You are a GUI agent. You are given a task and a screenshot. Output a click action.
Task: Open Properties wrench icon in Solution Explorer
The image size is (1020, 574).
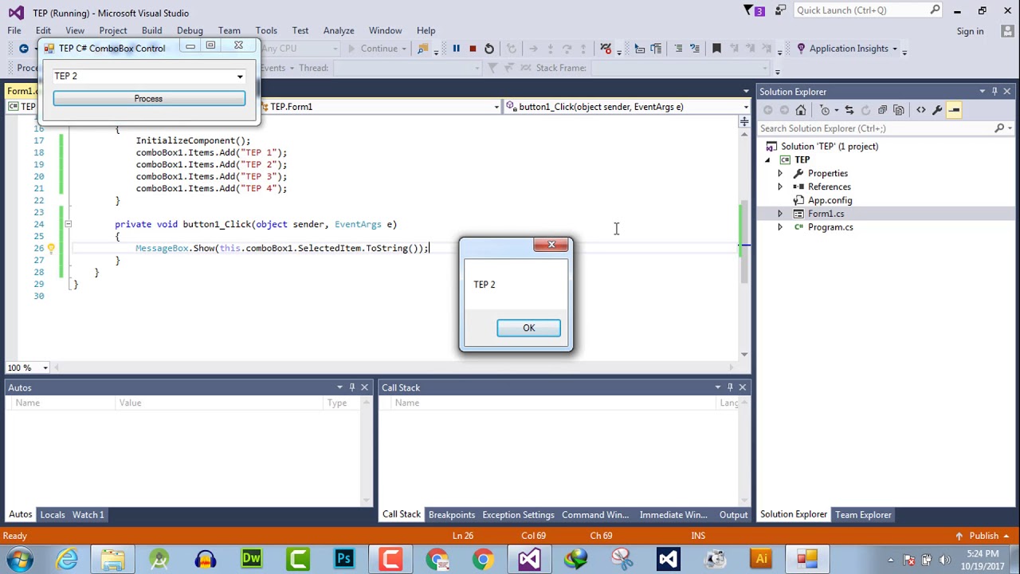(x=937, y=110)
